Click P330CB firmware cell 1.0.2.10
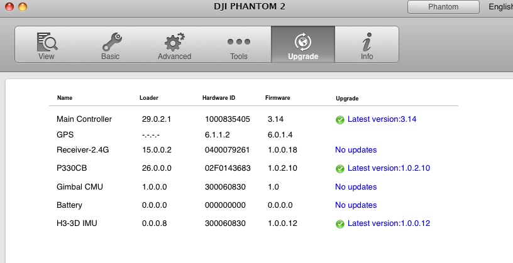The image size is (513, 263). 282,168
